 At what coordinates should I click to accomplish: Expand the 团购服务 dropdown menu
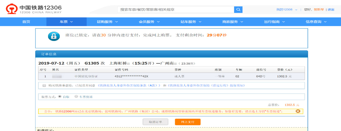coord(107,22)
